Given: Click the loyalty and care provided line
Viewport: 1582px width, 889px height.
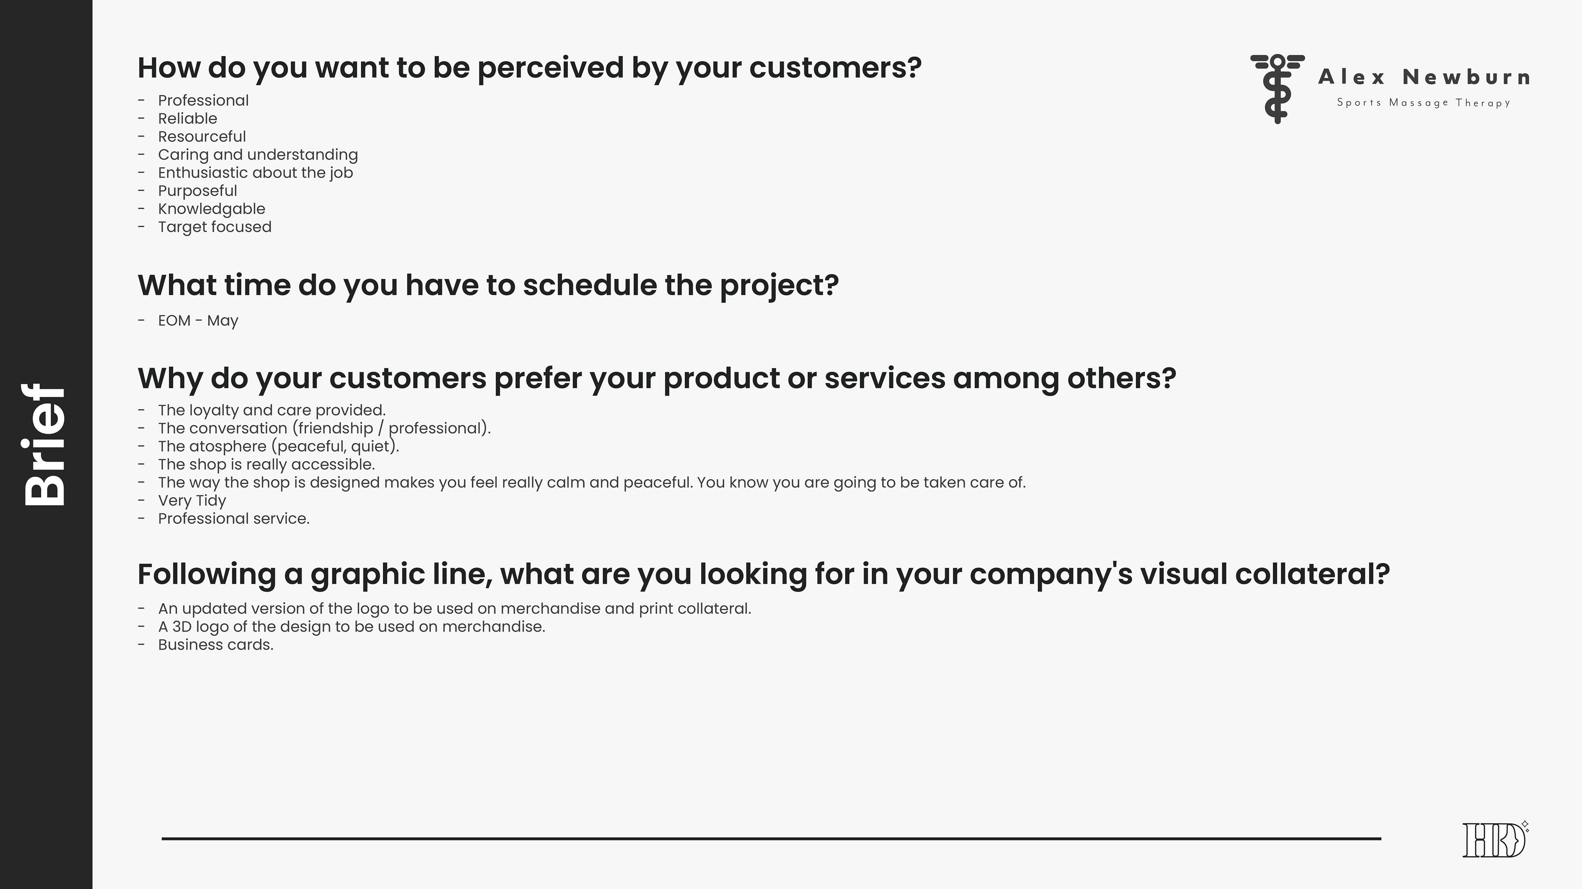Looking at the screenshot, I should click(x=271, y=410).
